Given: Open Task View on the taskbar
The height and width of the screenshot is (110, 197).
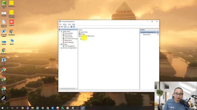Looking at the screenshot, I should pos(17,108).
